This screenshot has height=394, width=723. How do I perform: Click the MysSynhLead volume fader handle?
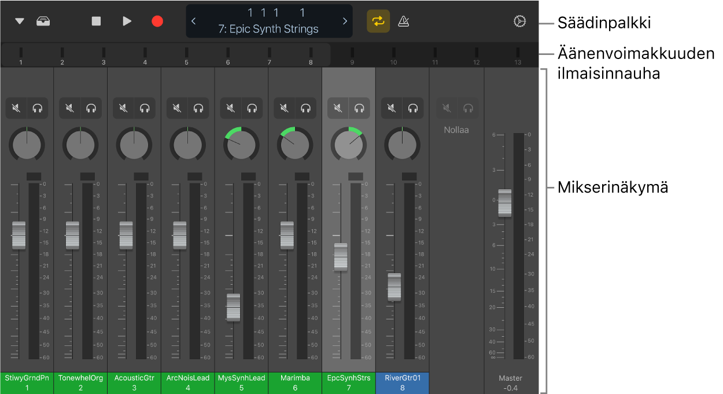coord(233,308)
